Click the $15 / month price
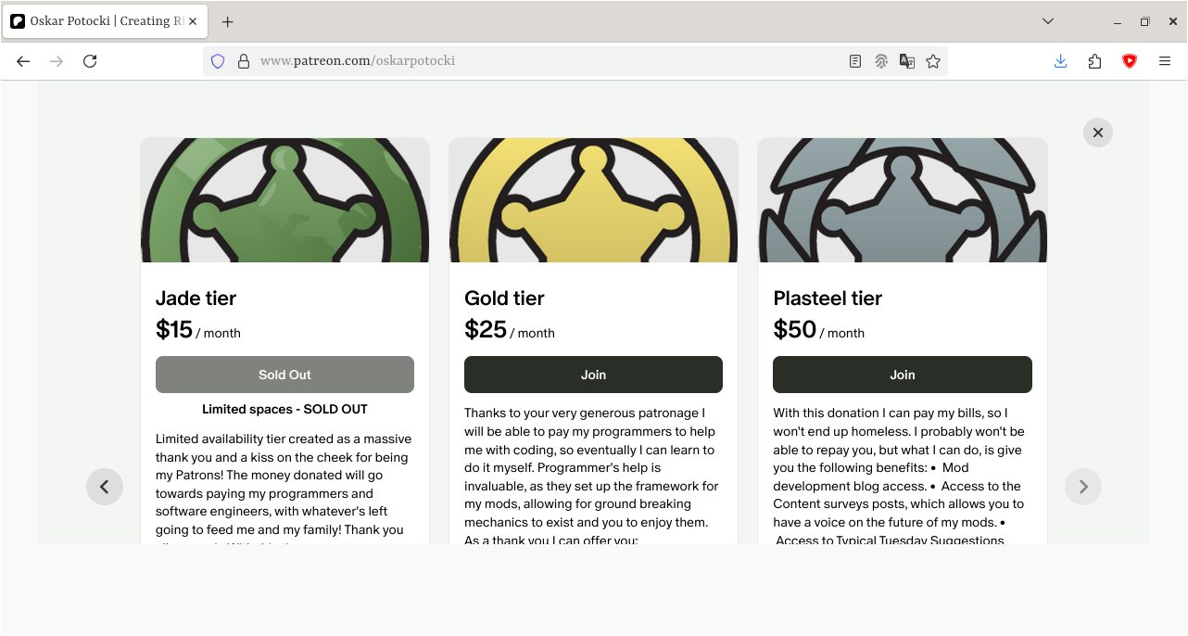 [x=198, y=330]
